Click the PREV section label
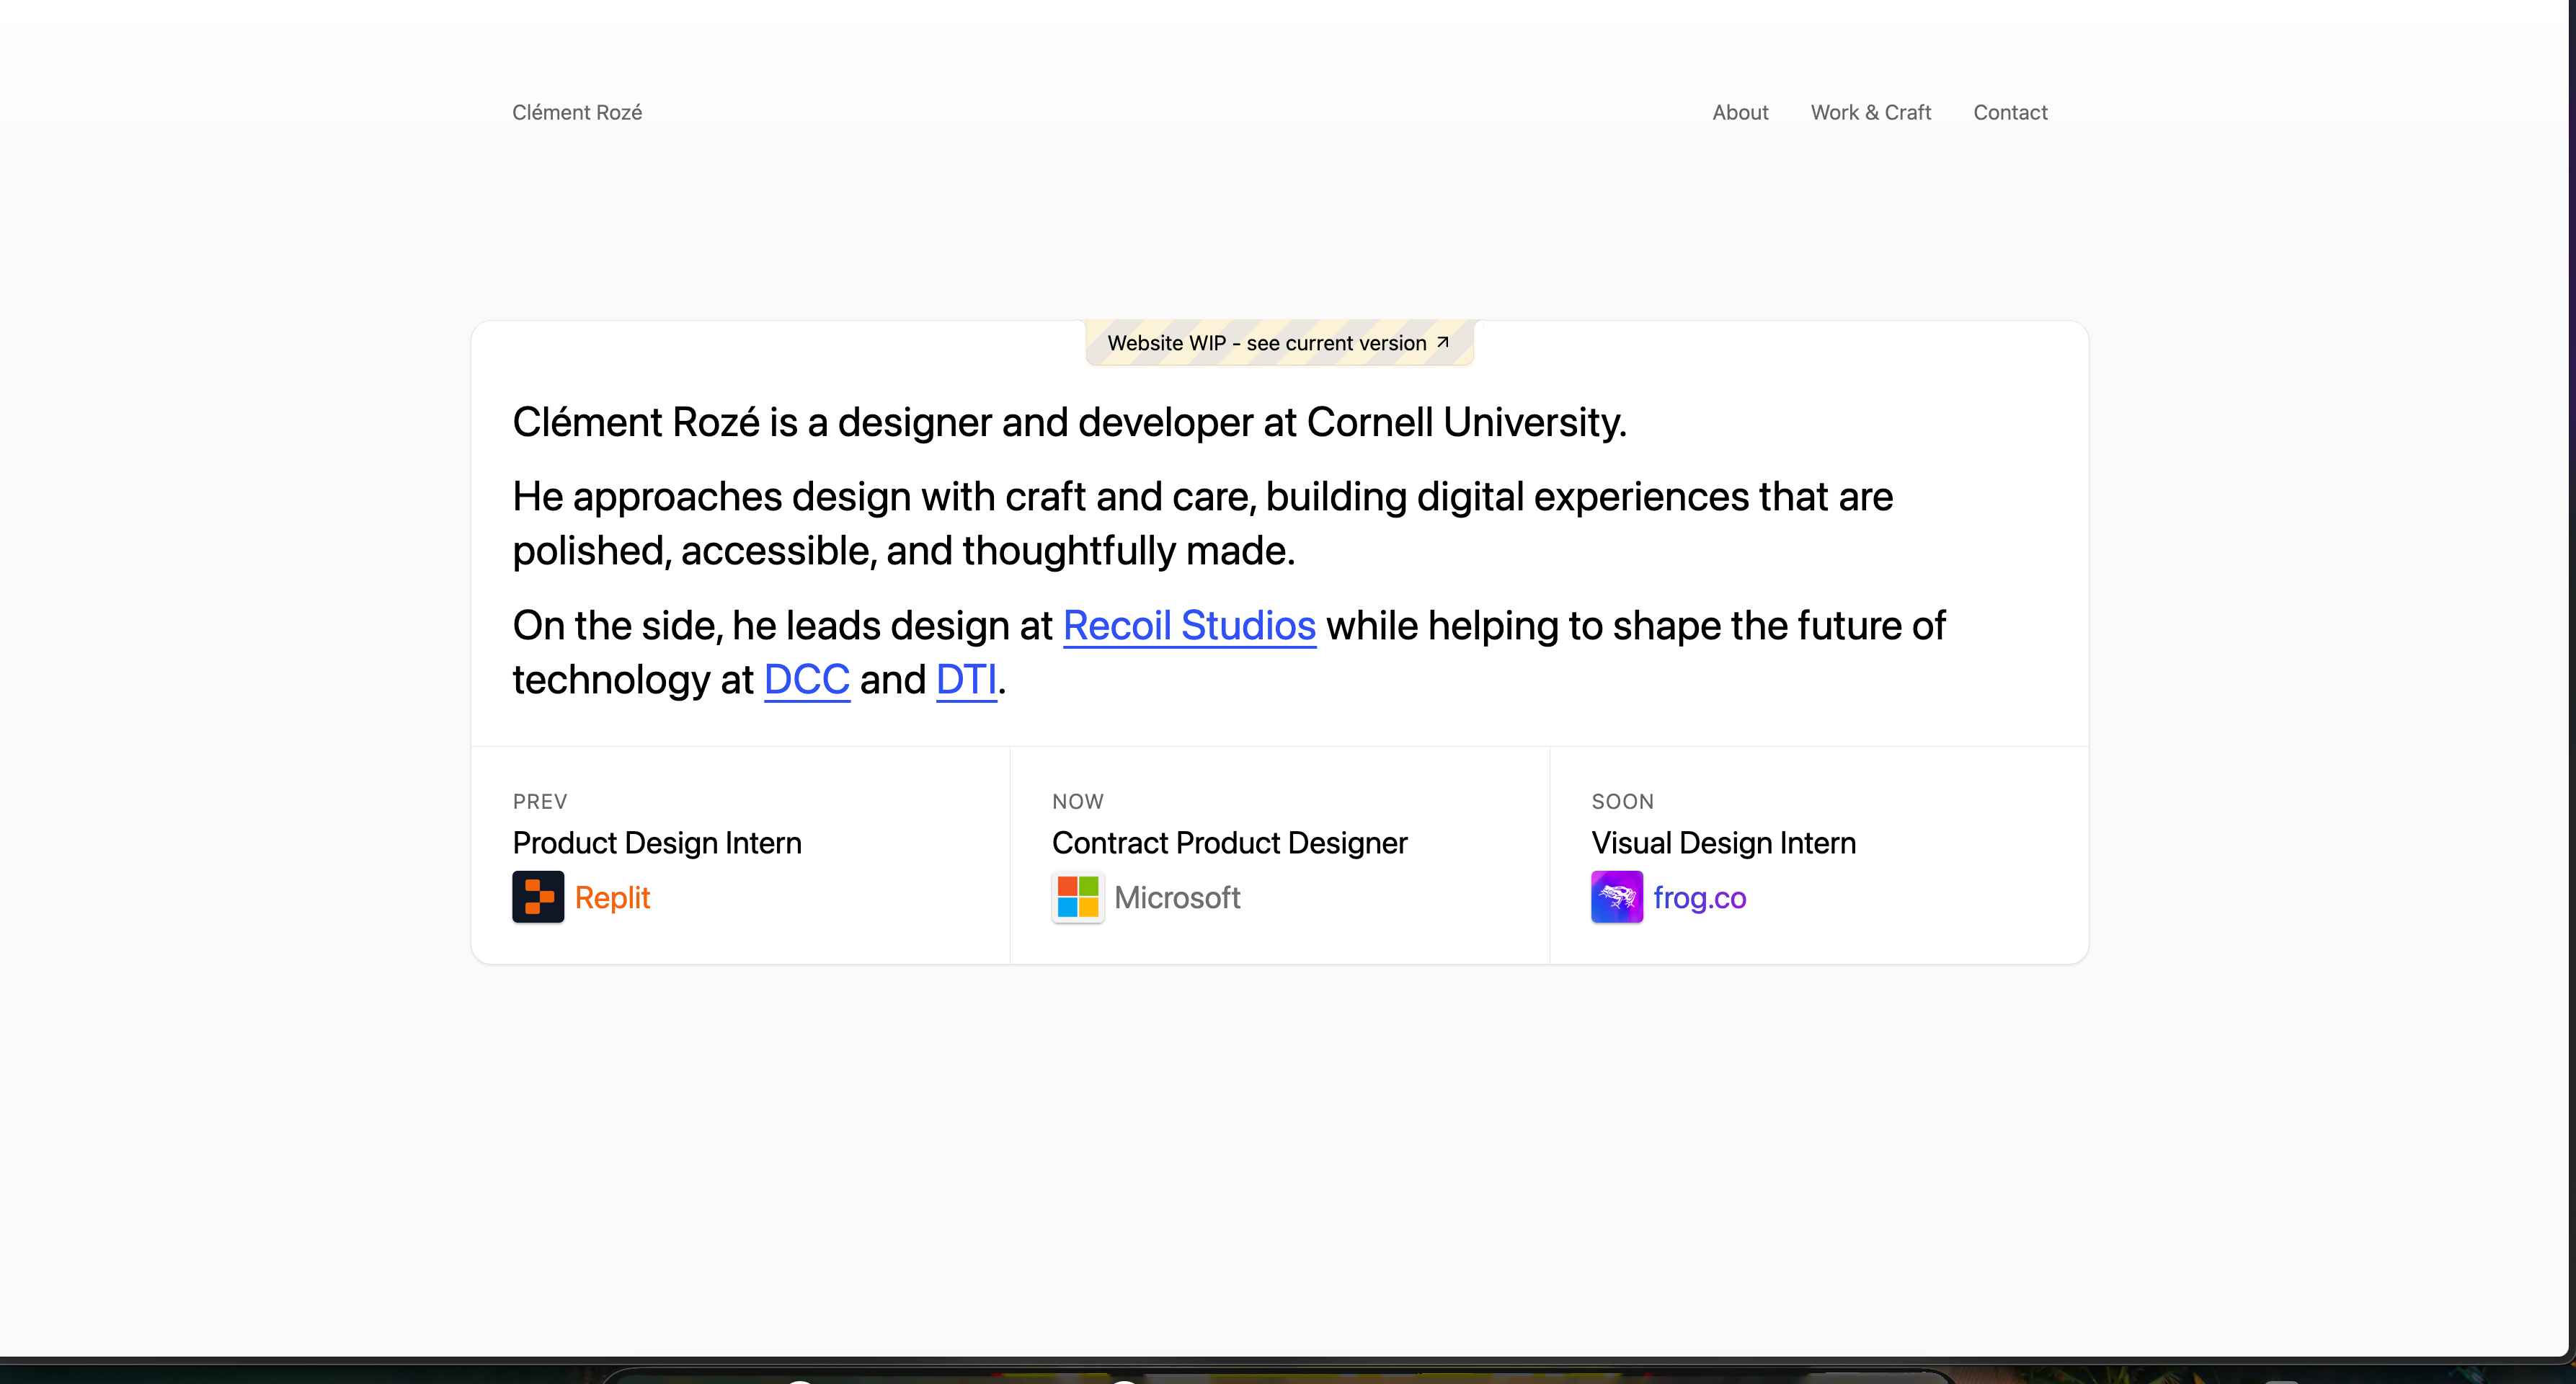Screen dimensions: 2576x1384 539,801
